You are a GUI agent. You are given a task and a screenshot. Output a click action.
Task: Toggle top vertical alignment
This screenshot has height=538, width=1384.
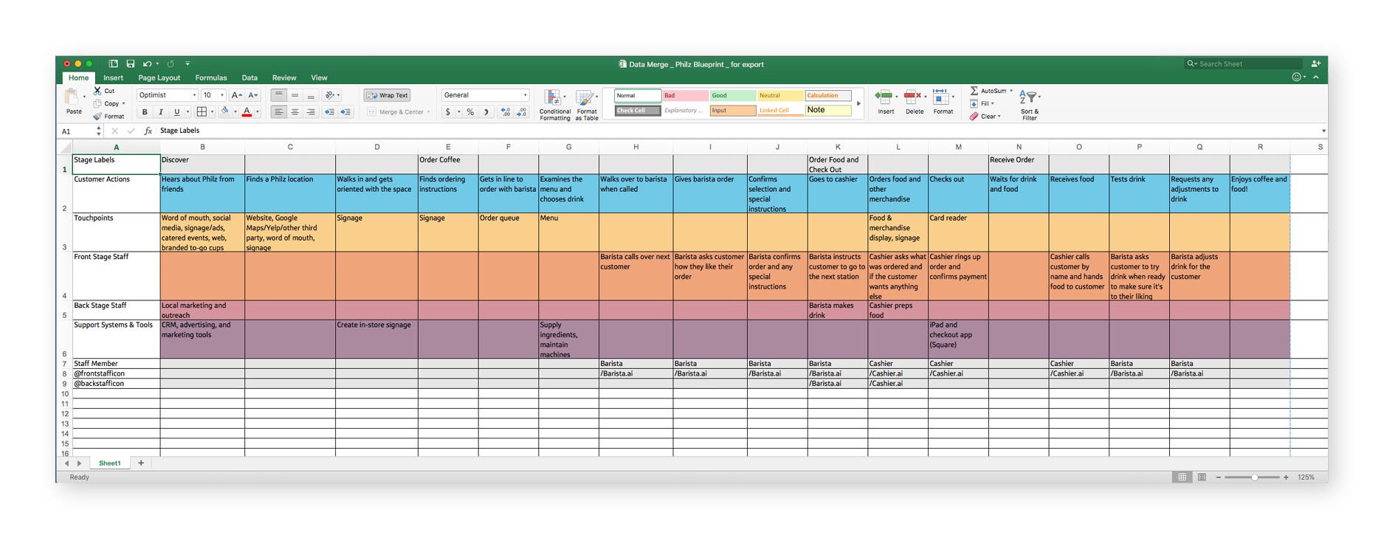[x=278, y=95]
